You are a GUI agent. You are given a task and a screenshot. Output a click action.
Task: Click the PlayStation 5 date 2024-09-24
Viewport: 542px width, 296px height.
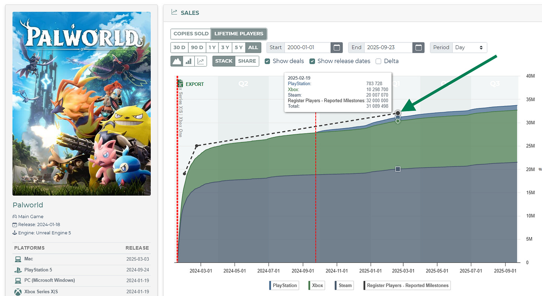137,270
